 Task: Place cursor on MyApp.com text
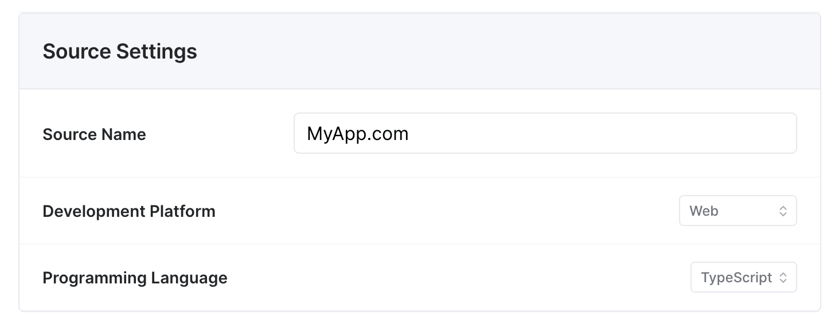click(x=357, y=134)
